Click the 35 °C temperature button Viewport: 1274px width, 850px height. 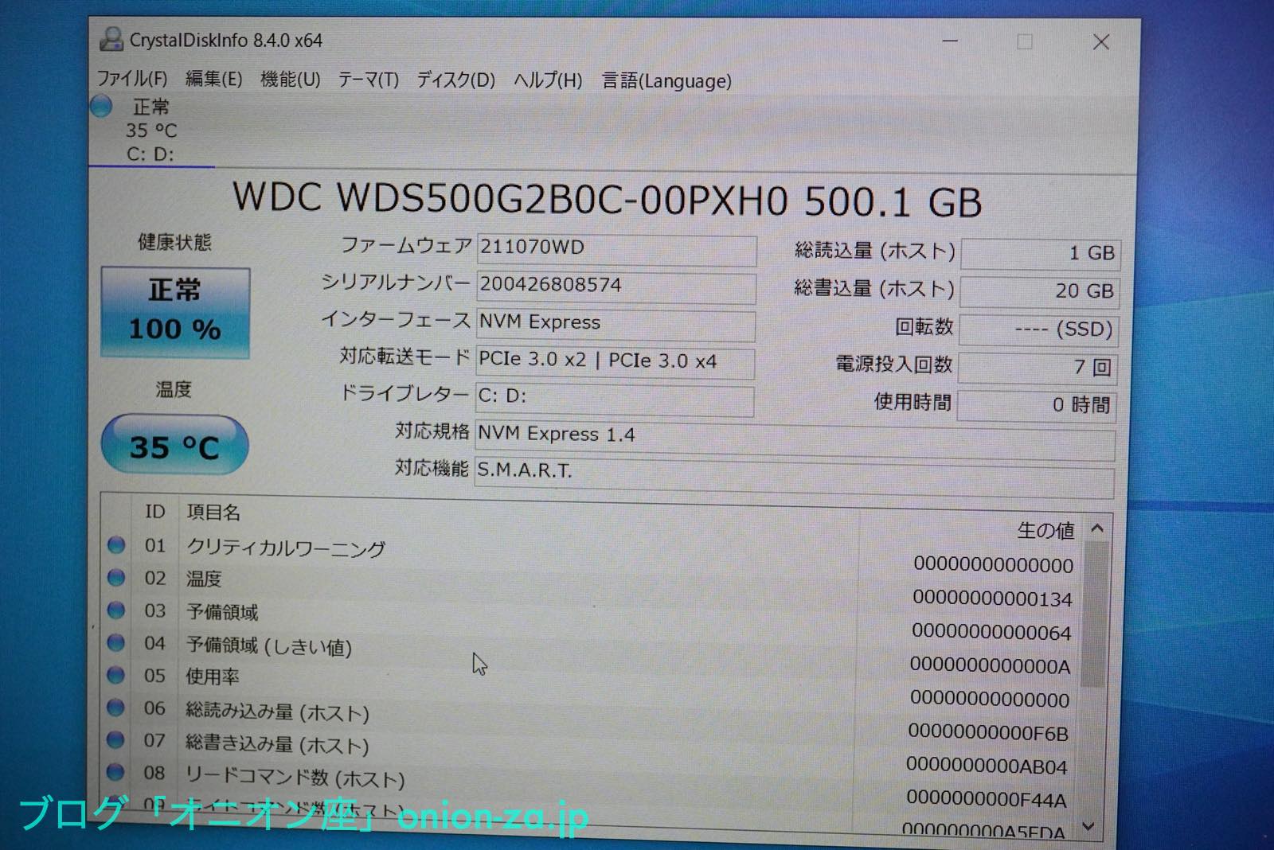[175, 446]
